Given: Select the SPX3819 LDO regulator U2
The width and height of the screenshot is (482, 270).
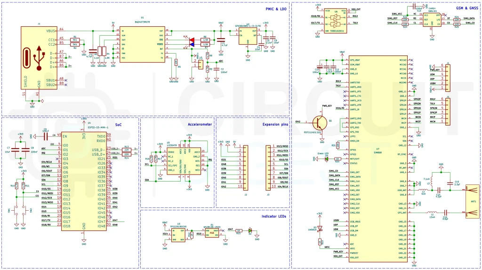Looking at the screenshot, I should point(248,37).
